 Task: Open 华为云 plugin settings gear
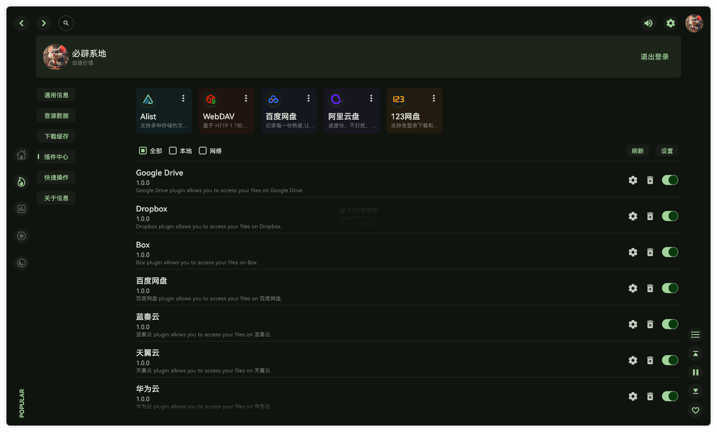[x=633, y=396]
